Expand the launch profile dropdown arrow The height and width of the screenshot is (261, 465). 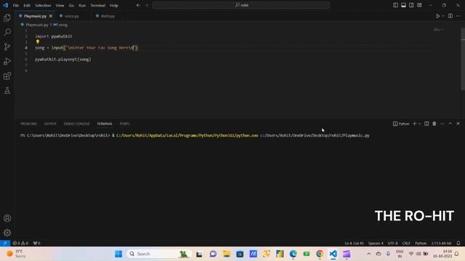point(419,124)
